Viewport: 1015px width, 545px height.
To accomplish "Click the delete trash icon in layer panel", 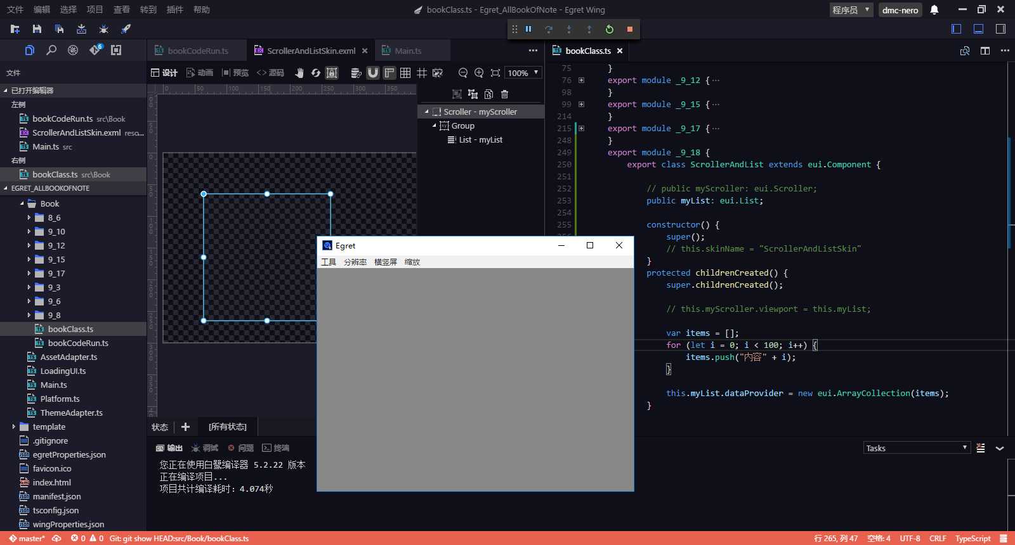I will coord(505,94).
